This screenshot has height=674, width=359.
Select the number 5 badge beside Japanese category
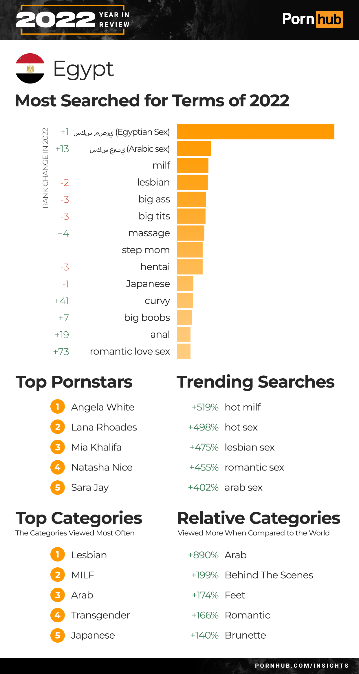tap(58, 635)
